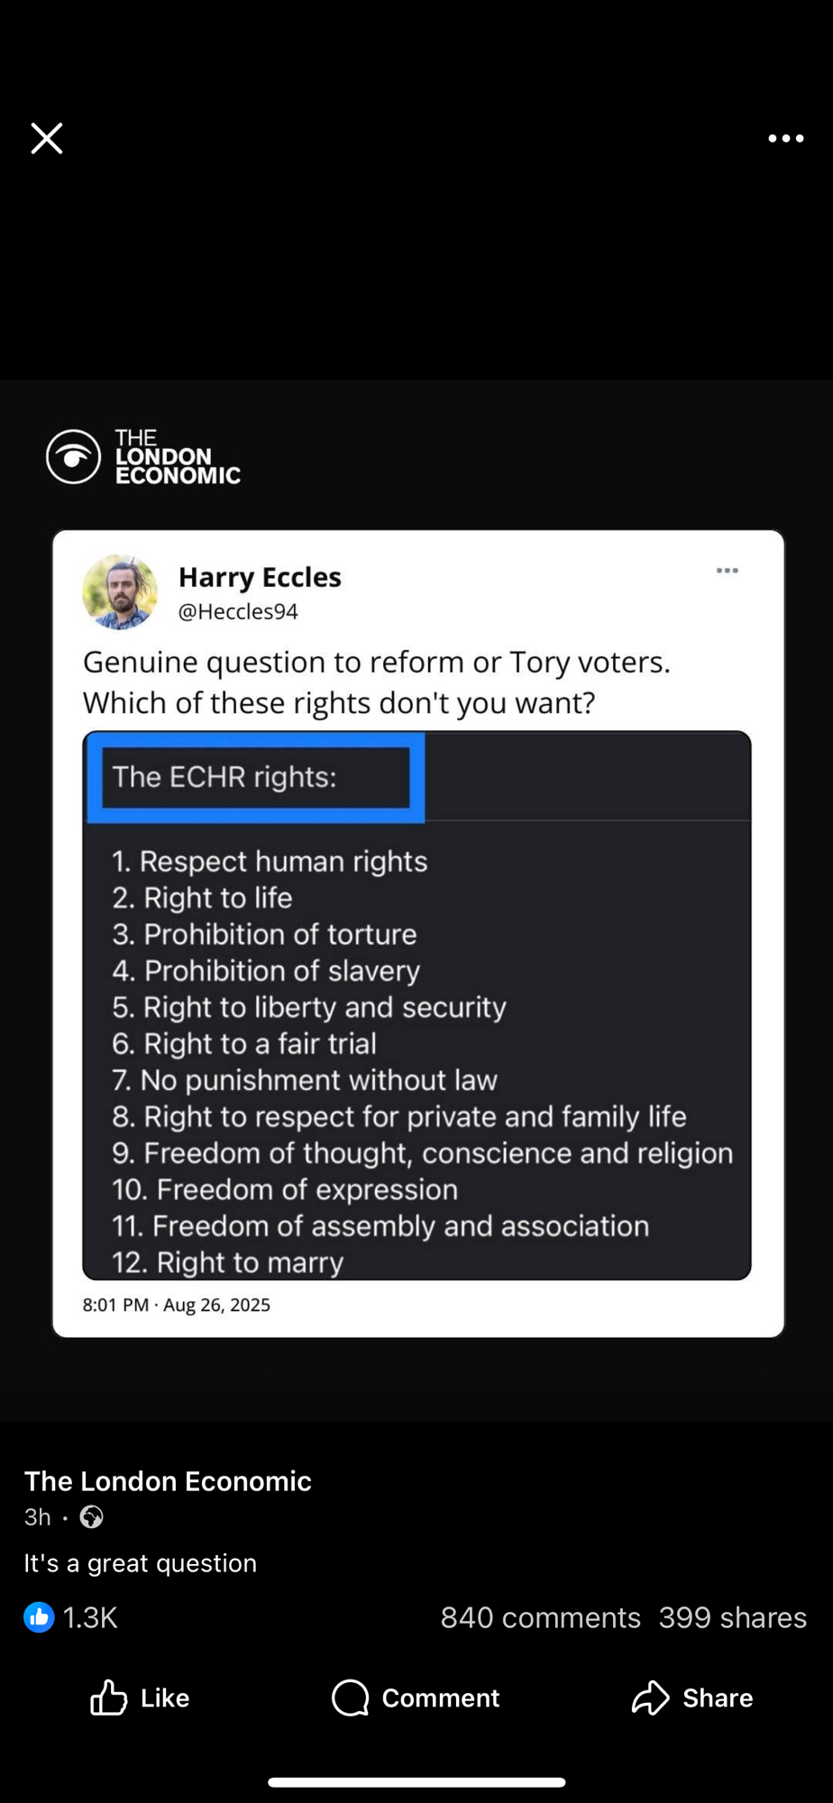Tap the blue like reaction icon
833x1803 pixels.
click(39, 1617)
